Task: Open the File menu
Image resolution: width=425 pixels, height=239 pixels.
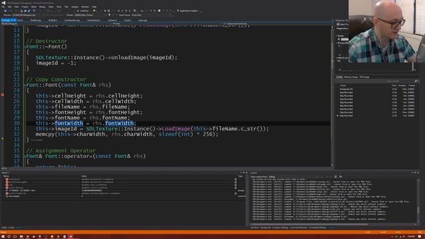Action: coord(3,7)
